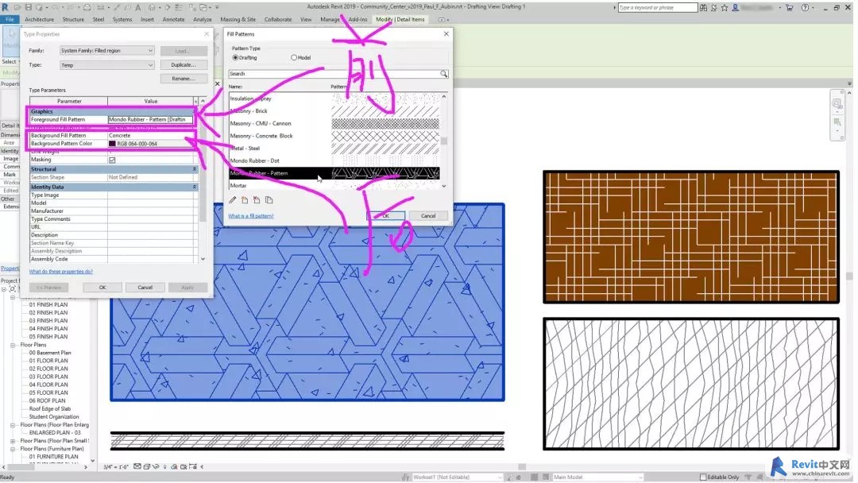Toggle the Editable Only checkbox
Viewport: 858px width, 483px height.
point(703,477)
